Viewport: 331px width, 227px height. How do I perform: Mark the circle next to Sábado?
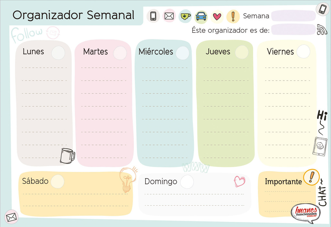[x=58, y=181]
